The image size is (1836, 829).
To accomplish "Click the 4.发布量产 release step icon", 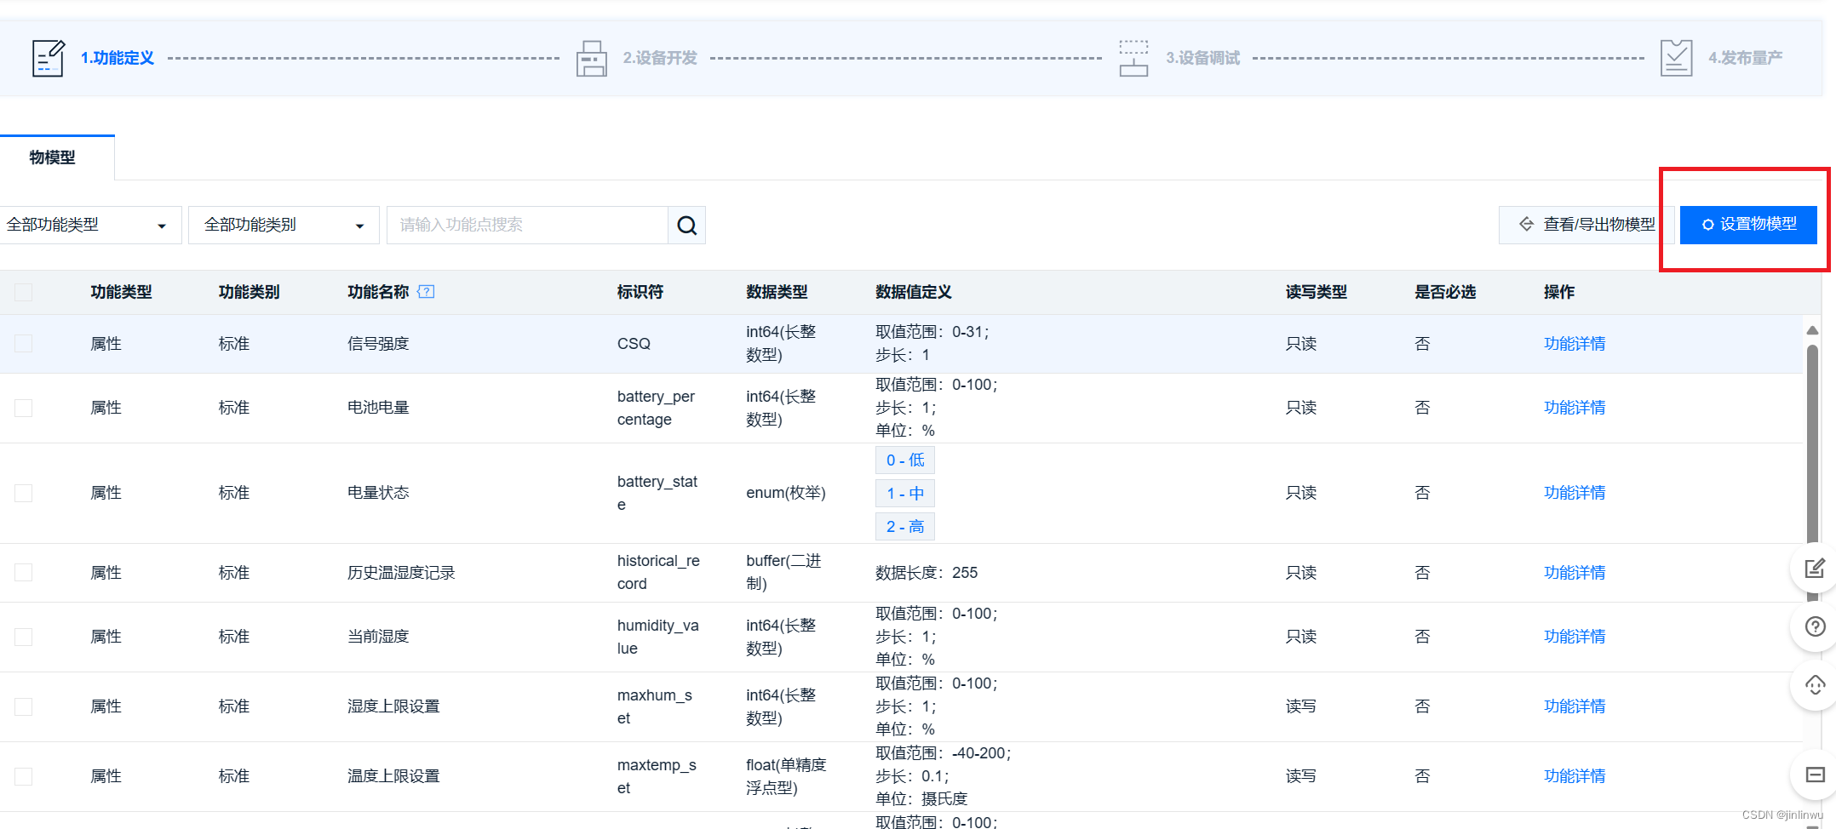I will point(1676,57).
